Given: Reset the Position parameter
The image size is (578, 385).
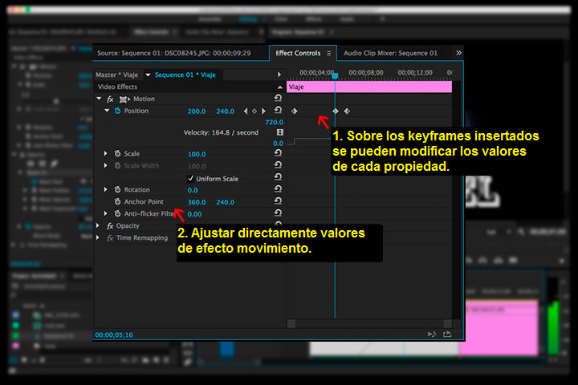Looking at the screenshot, I should coord(278,110).
